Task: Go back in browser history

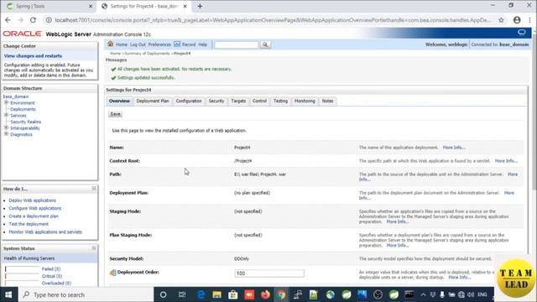Action: 8,20
